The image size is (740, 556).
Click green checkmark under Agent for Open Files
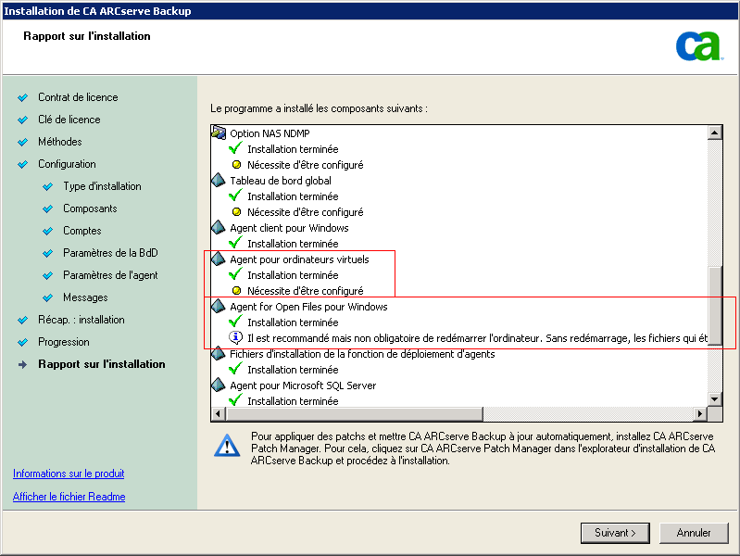click(235, 322)
